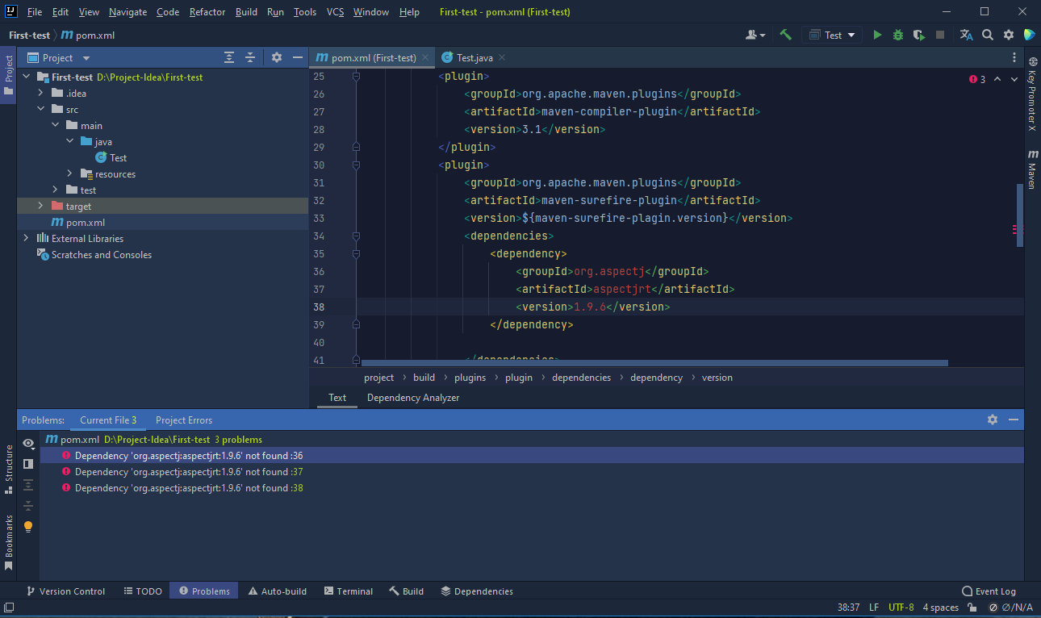Switch to the Test.java editor tab

point(475,58)
